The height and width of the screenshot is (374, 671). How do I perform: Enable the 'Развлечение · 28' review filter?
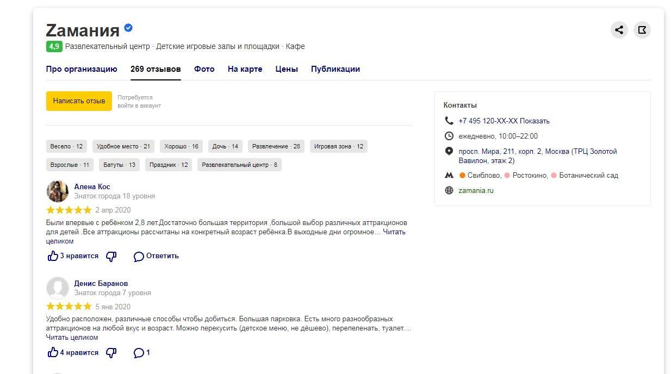pos(276,146)
